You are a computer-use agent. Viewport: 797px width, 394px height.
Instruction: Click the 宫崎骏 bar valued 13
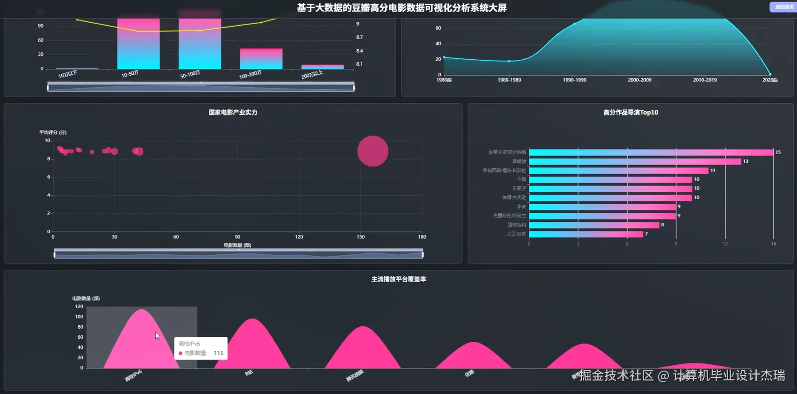(635, 161)
